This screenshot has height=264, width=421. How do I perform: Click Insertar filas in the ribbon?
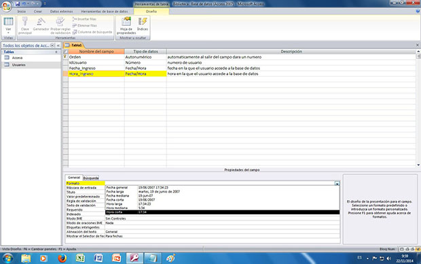[85, 19]
